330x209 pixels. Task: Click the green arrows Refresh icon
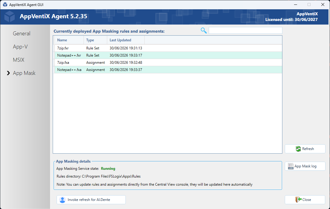coord(298,149)
